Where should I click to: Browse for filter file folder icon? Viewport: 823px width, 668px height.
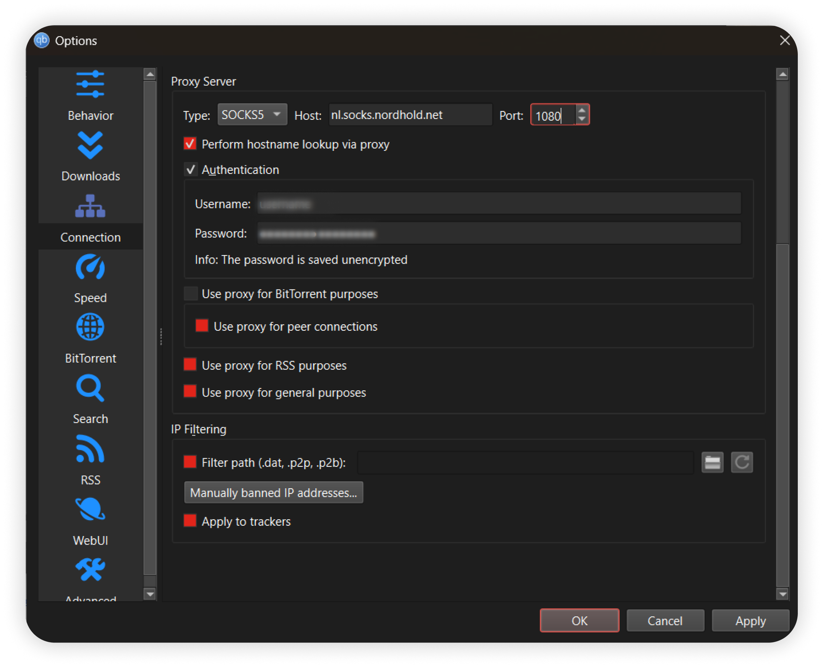click(712, 462)
